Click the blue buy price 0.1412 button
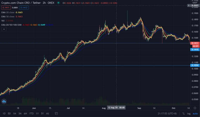The height and width of the screenshot is (117, 200). (x=24, y=8)
